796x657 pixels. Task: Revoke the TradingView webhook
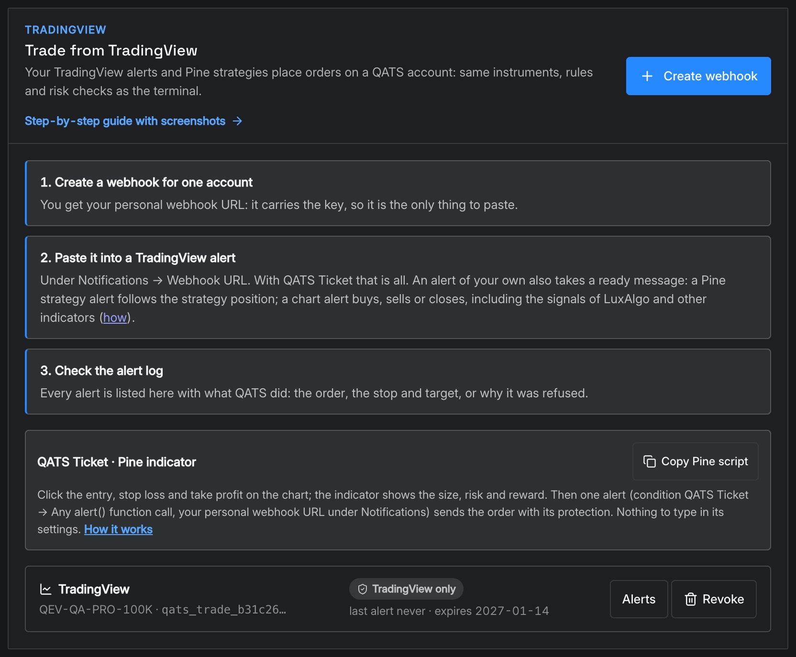pyautogui.click(x=714, y=599)
